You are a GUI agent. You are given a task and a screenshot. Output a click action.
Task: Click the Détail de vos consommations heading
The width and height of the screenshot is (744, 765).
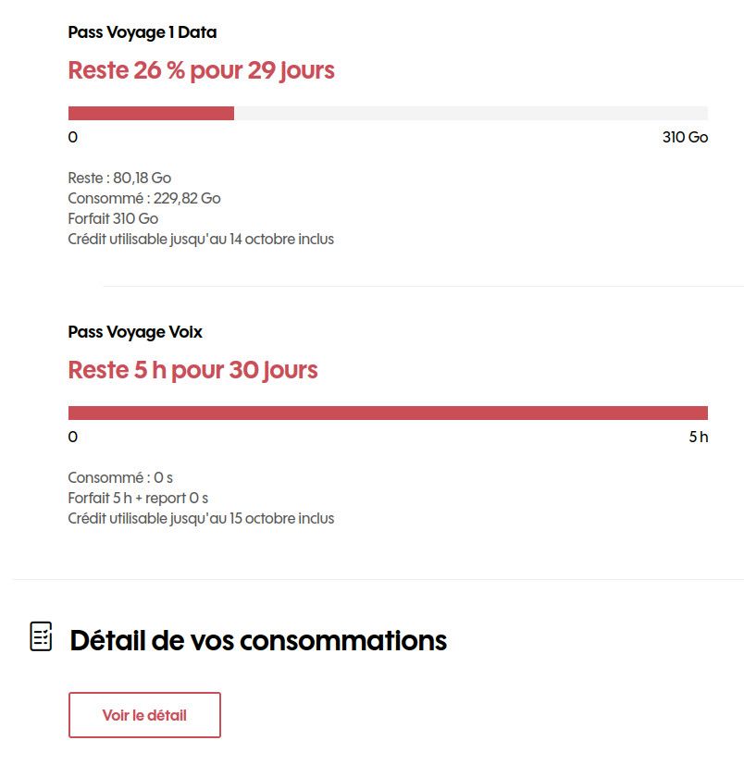[258, 640]
